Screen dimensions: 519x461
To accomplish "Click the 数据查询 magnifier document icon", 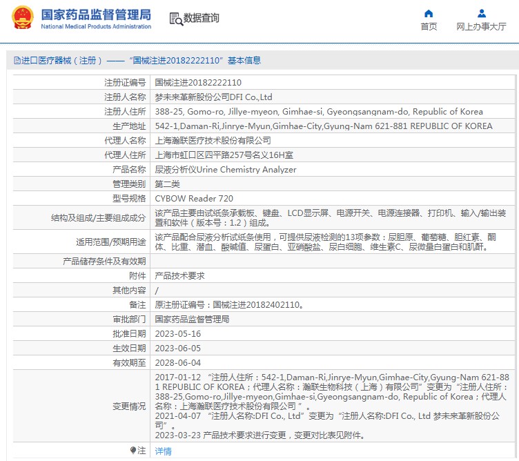I will [x=176, y=19].
